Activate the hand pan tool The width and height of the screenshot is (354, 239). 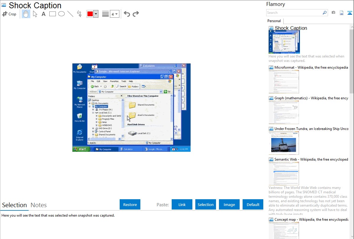tap(26, 14)
